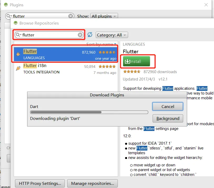The image size is (214, 188).
Task: Click the '872960 downloads' text
Action: pos(160,72)
